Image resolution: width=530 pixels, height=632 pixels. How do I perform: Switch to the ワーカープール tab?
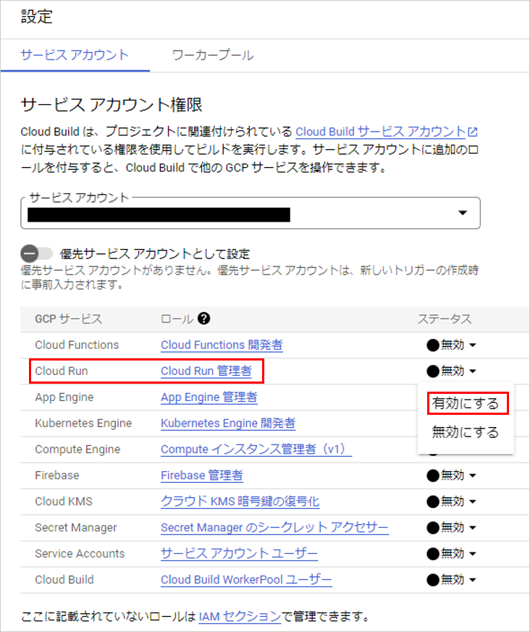click(x=213, y=55)
